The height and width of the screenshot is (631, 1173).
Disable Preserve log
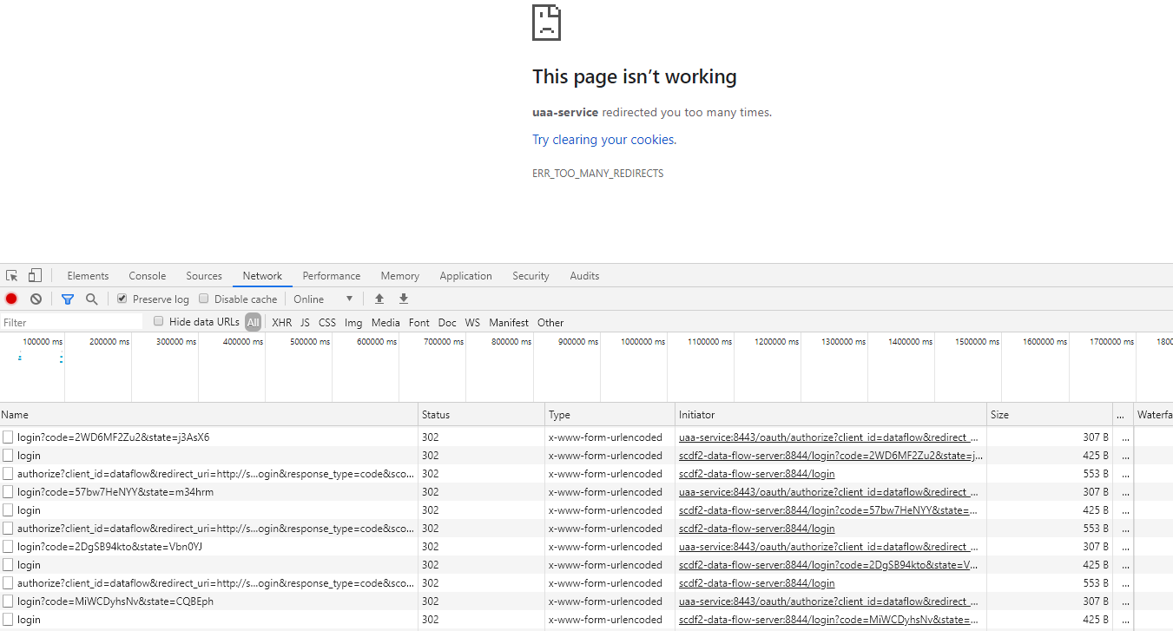pos(122,299)
